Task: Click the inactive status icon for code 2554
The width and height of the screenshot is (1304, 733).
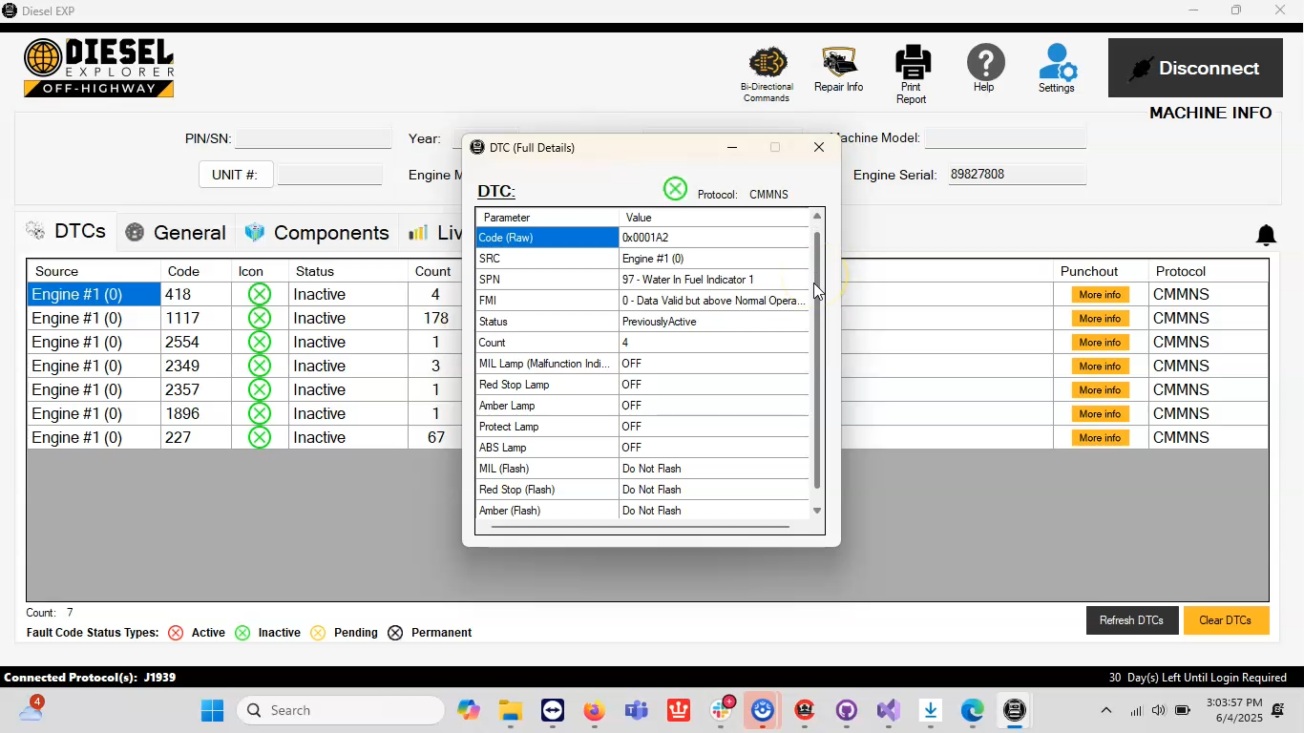Action: pyautogui.click(x=259, y=343)
